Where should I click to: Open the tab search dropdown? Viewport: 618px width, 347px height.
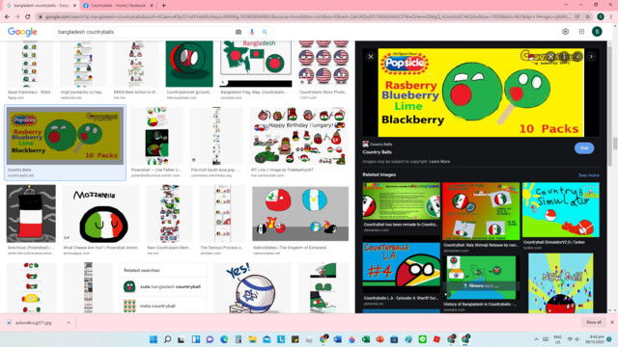click(x=567, y=5)
